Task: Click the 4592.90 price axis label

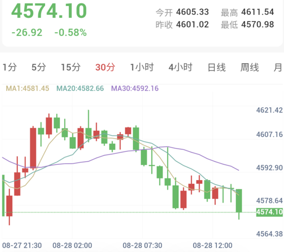Action: click(269, 168)
